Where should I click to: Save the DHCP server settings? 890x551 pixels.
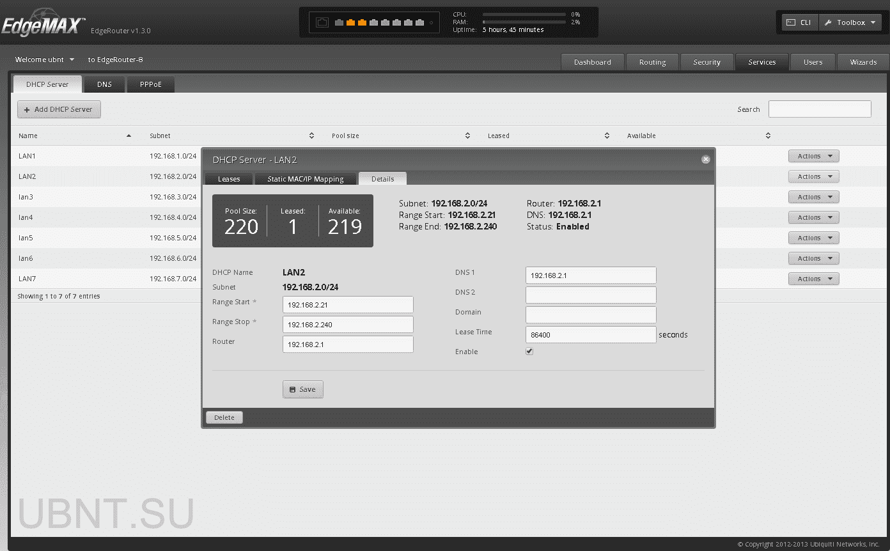point(302,389)
